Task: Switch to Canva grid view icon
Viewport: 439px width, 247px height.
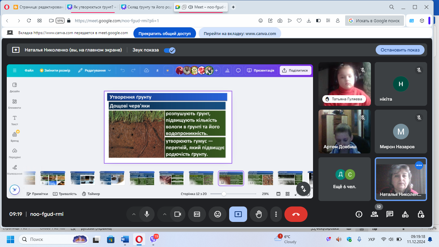Action: click(x=287, y=194)
